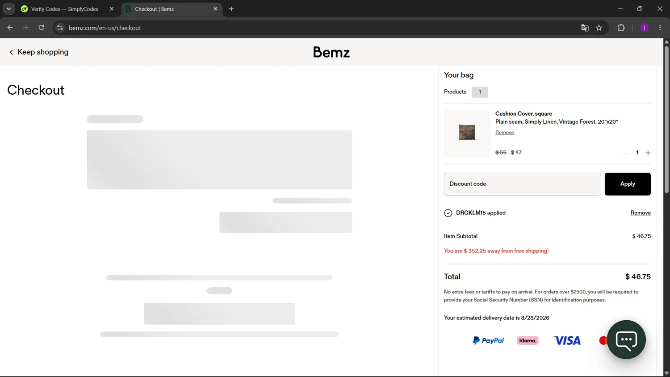Click the PayPal payment logo
670x377 pixels.
pos(488,340)
